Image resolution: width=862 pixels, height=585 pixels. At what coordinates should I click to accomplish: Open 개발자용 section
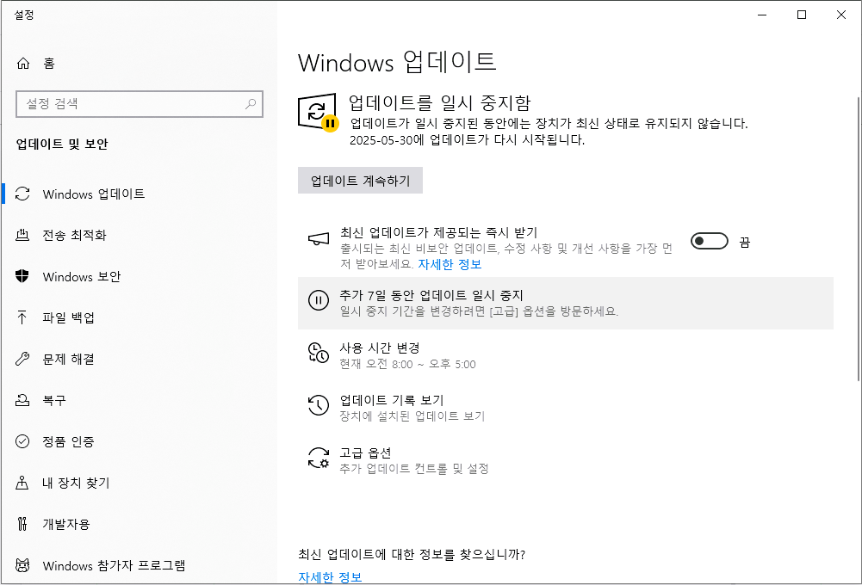[x=140, y=524]
